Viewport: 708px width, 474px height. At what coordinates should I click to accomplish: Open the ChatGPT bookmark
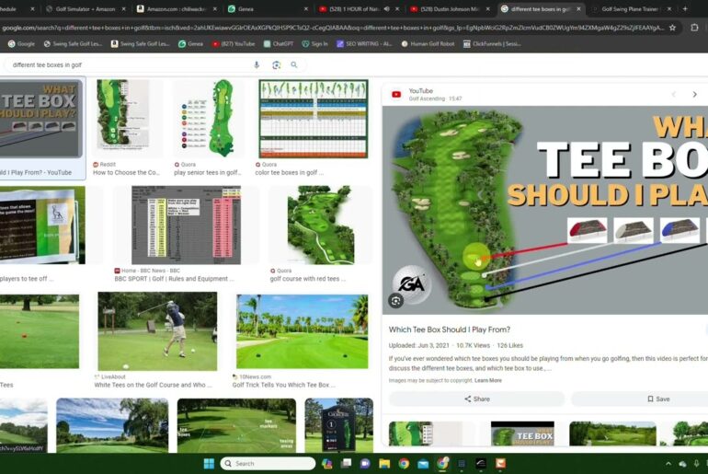click(x=279, y=44)
